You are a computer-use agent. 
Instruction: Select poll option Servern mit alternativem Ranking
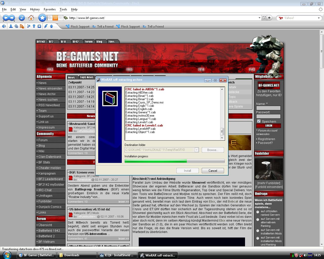tap(258, 220)
